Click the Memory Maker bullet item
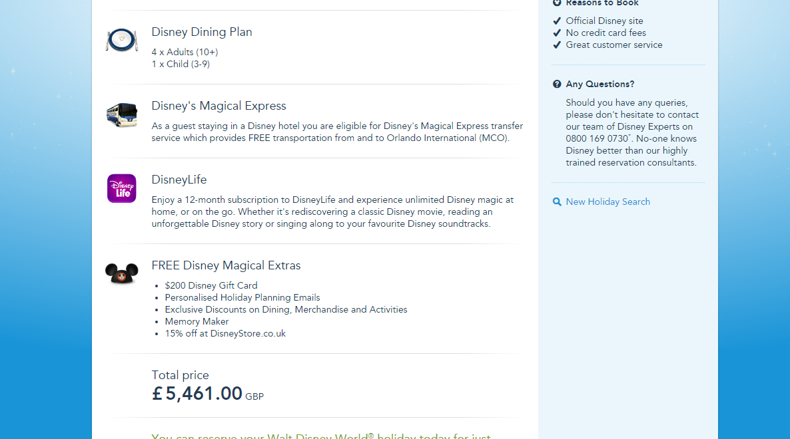 [x=197, y=322]
